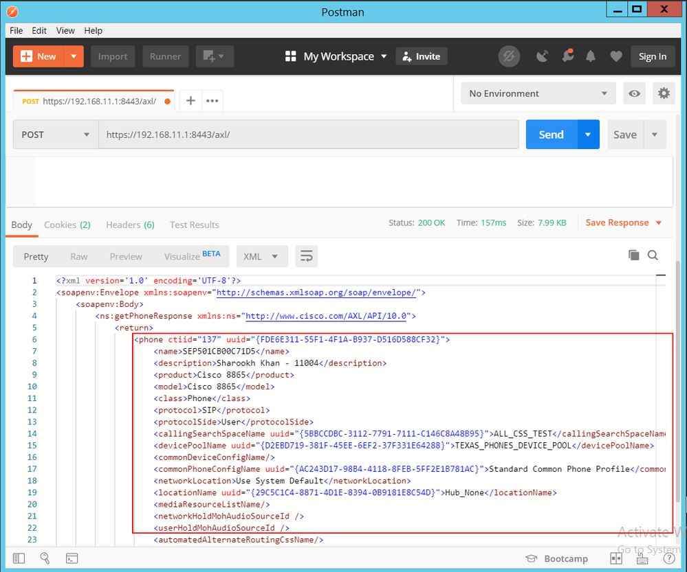
Task: Expand the Send dropdown arrow
Action: tap(588, 135)
